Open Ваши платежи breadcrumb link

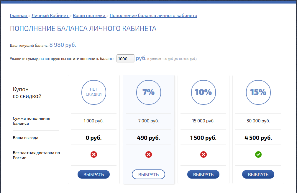[89, 16]
